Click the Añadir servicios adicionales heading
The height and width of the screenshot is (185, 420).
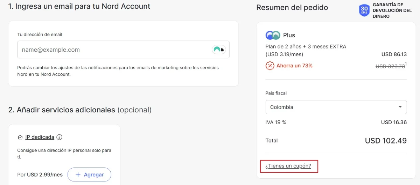click(62, 110)
